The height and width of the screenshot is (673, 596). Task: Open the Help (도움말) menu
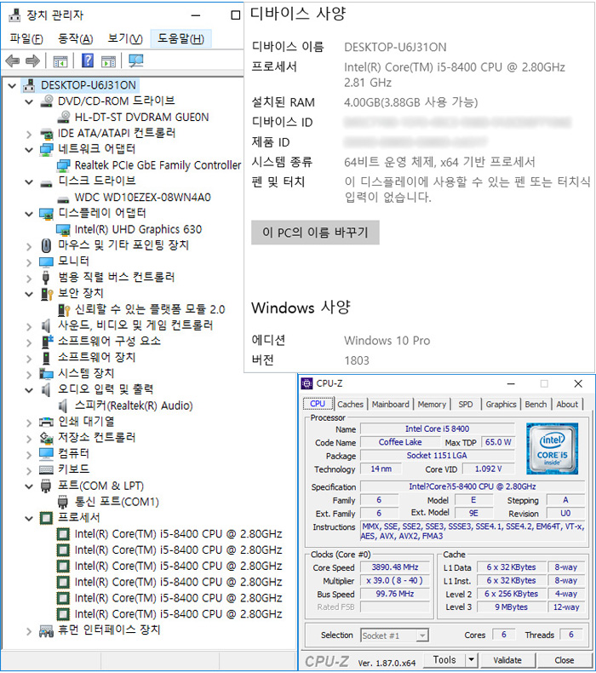point(181,38)
